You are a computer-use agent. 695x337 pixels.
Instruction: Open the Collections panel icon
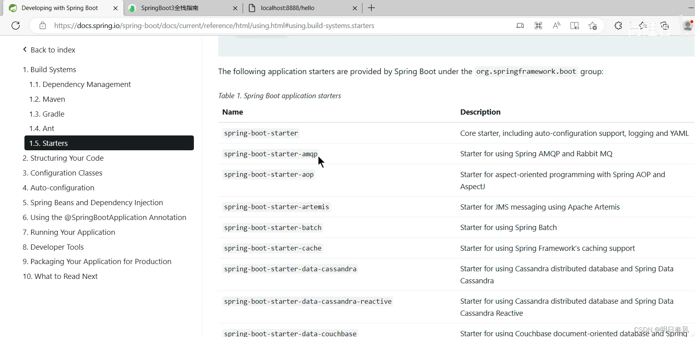[665, 26]
